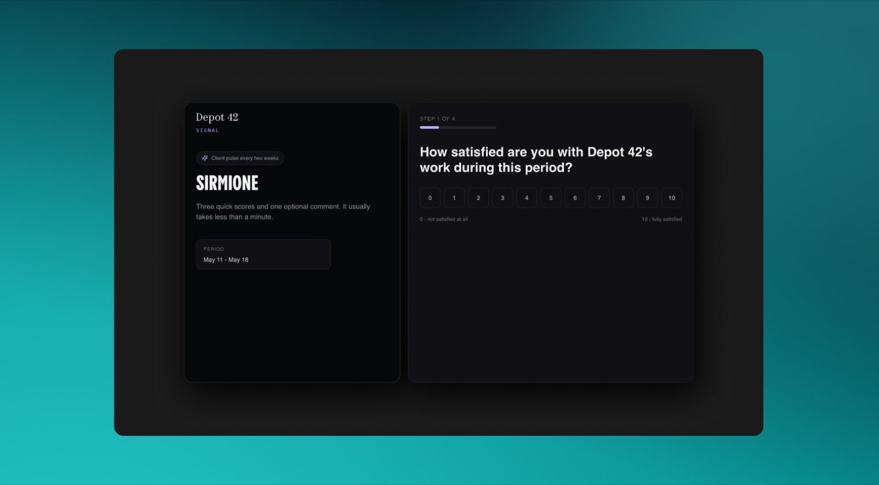Click the Depot 42 logo text
The height and width of the screenshot is (485, 879).
tap(217, 117)
